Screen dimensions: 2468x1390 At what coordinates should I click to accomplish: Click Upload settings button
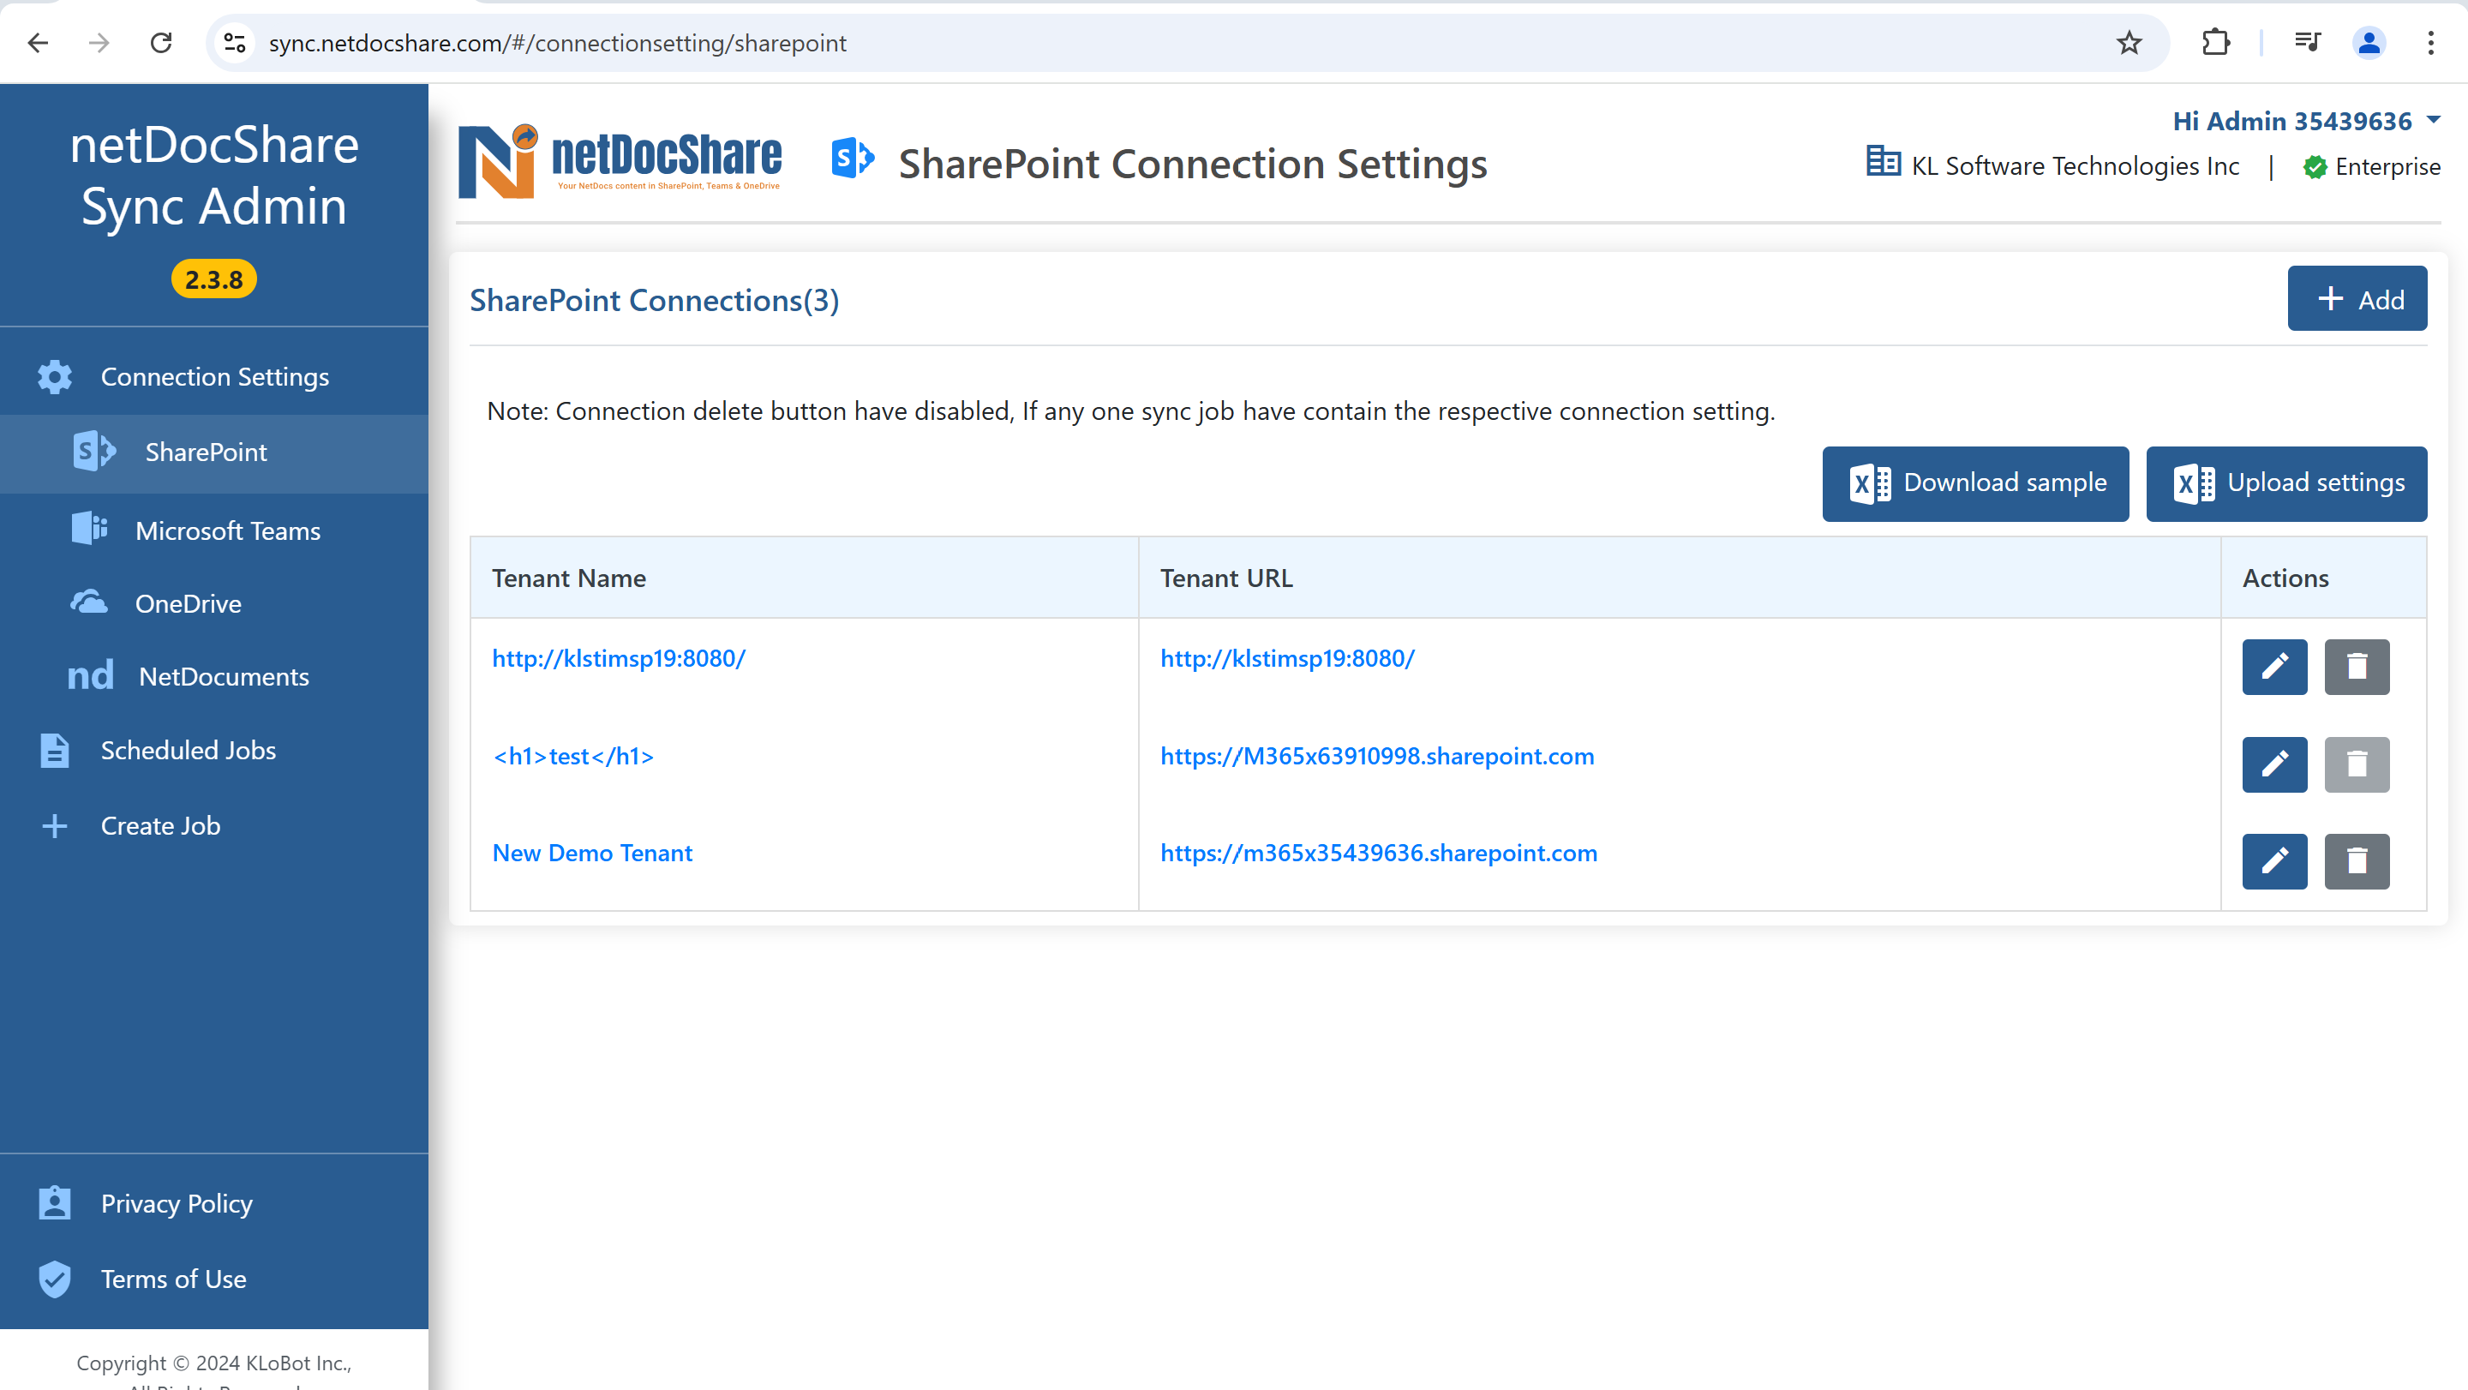point(2286,484)
